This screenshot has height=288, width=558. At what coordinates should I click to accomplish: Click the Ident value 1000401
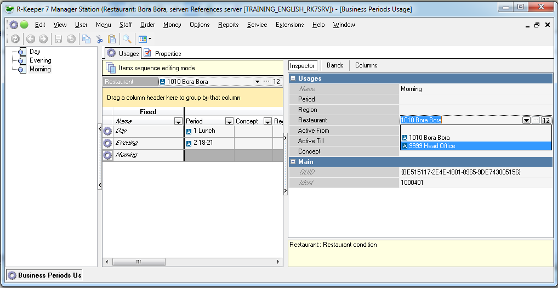click(412, 183)
